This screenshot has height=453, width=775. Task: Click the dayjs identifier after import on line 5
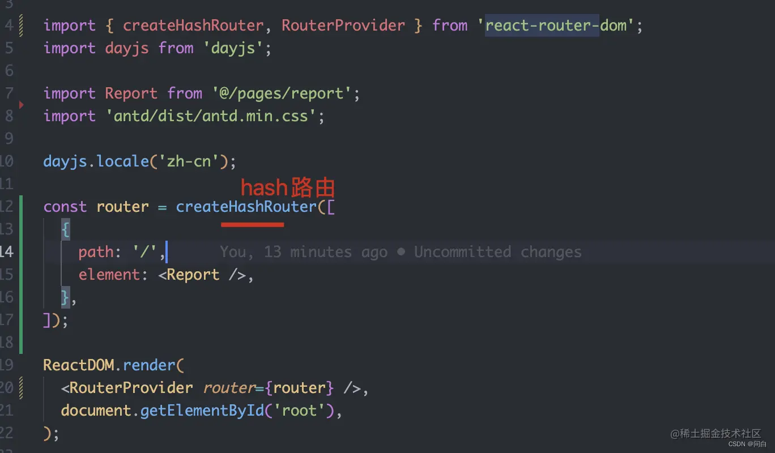pos(127,48)
